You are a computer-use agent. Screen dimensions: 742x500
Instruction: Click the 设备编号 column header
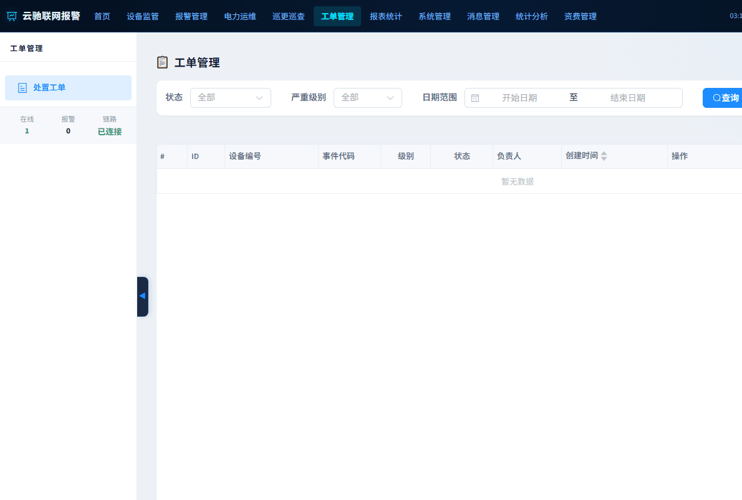click(x=272, y=156)
